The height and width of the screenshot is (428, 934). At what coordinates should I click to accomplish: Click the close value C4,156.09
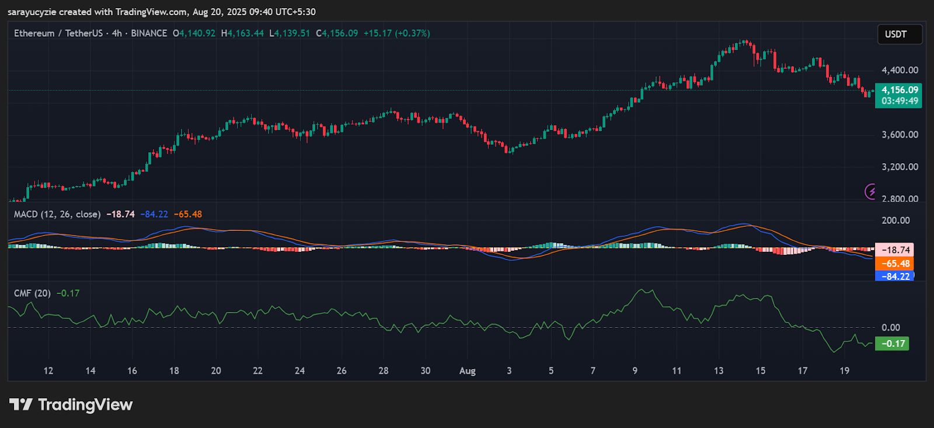click(337, 33)
